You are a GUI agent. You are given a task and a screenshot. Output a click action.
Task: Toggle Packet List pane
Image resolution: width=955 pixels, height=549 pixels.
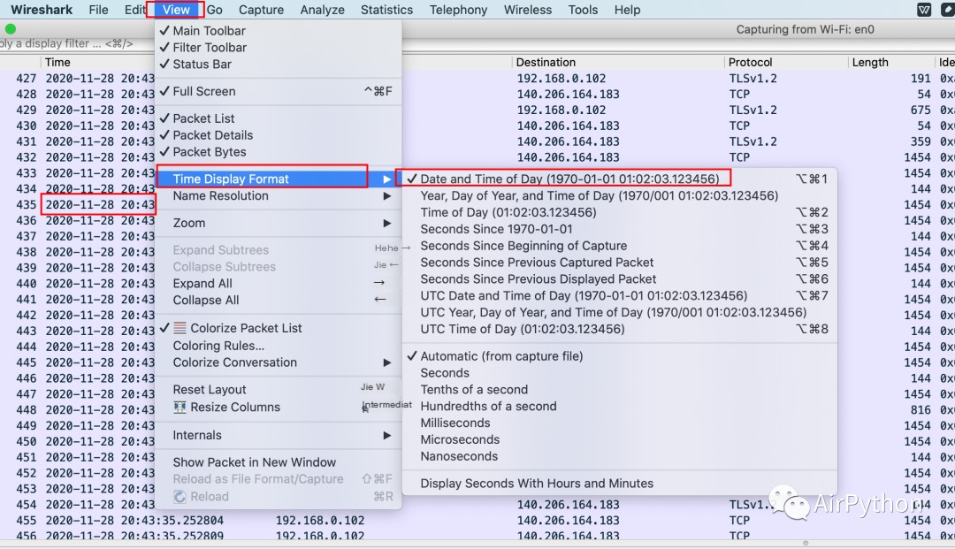coord(279,118)
